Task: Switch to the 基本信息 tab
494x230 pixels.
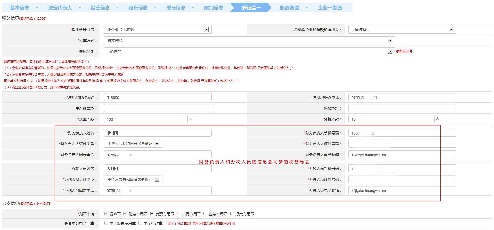Action: point(20,8)
